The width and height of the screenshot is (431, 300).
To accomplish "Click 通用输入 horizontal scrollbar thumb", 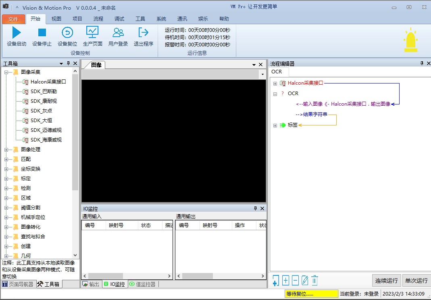I will [106, 276].
